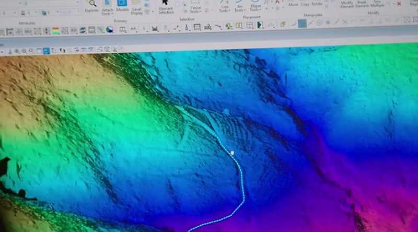This screenshot has height=232, width=418.
Task: Expand the Attach Tools dropdown arrow
Action: tap(112, 14)
